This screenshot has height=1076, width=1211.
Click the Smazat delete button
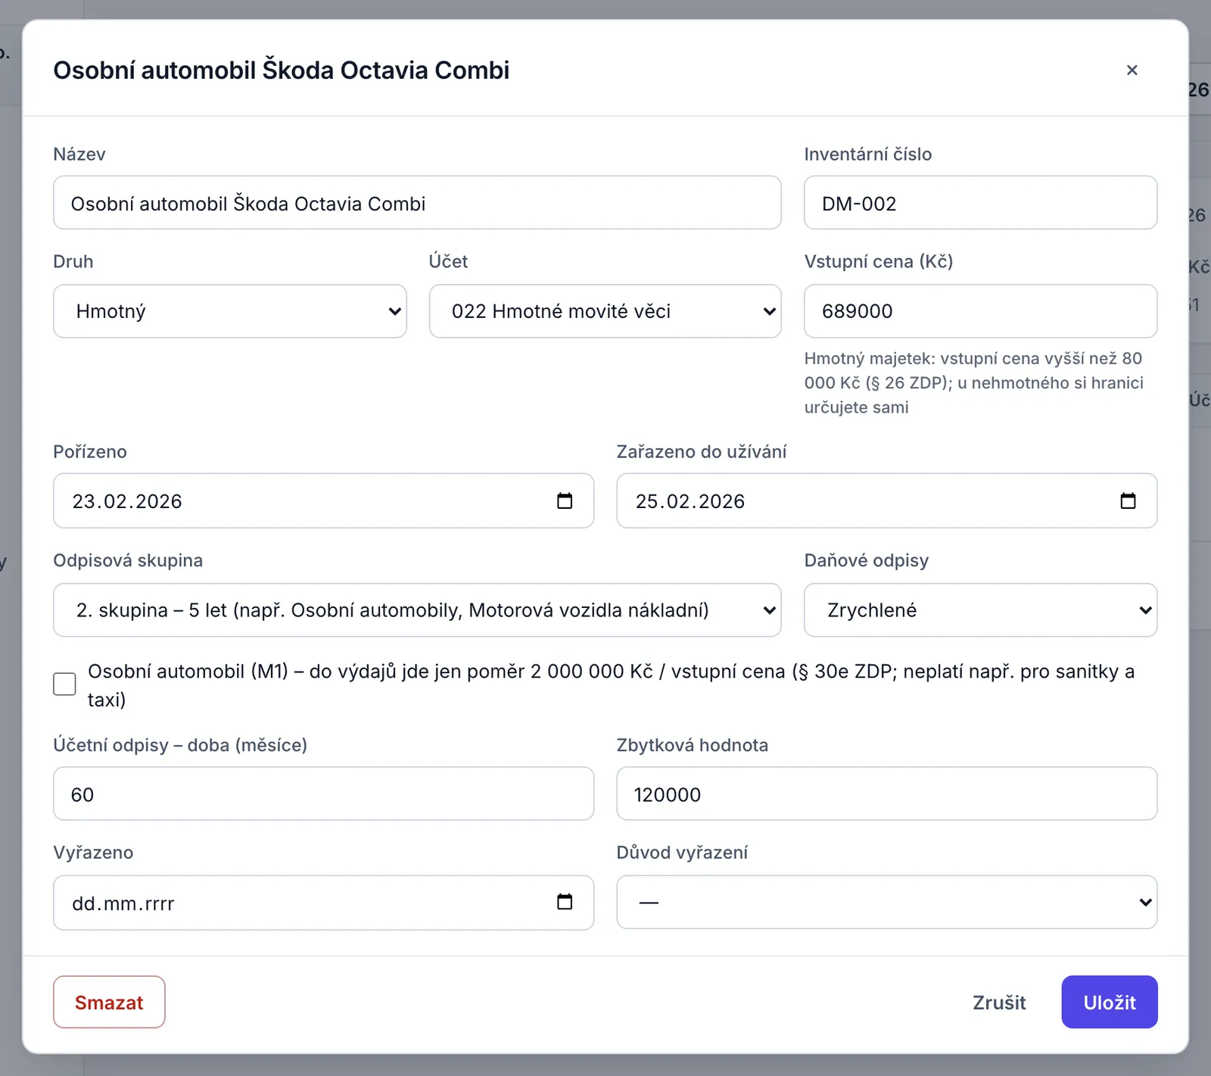pyautogui.click(x=109, y=1002)
